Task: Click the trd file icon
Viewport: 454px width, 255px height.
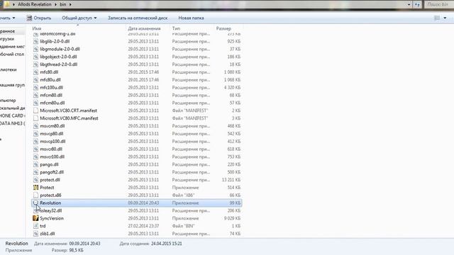Action: [x=35, y=226]
